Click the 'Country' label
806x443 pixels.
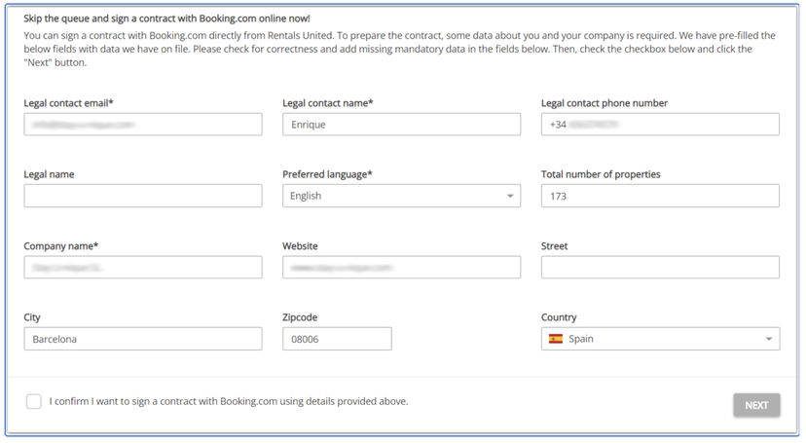pyautogui.click(x=559, y=317)
